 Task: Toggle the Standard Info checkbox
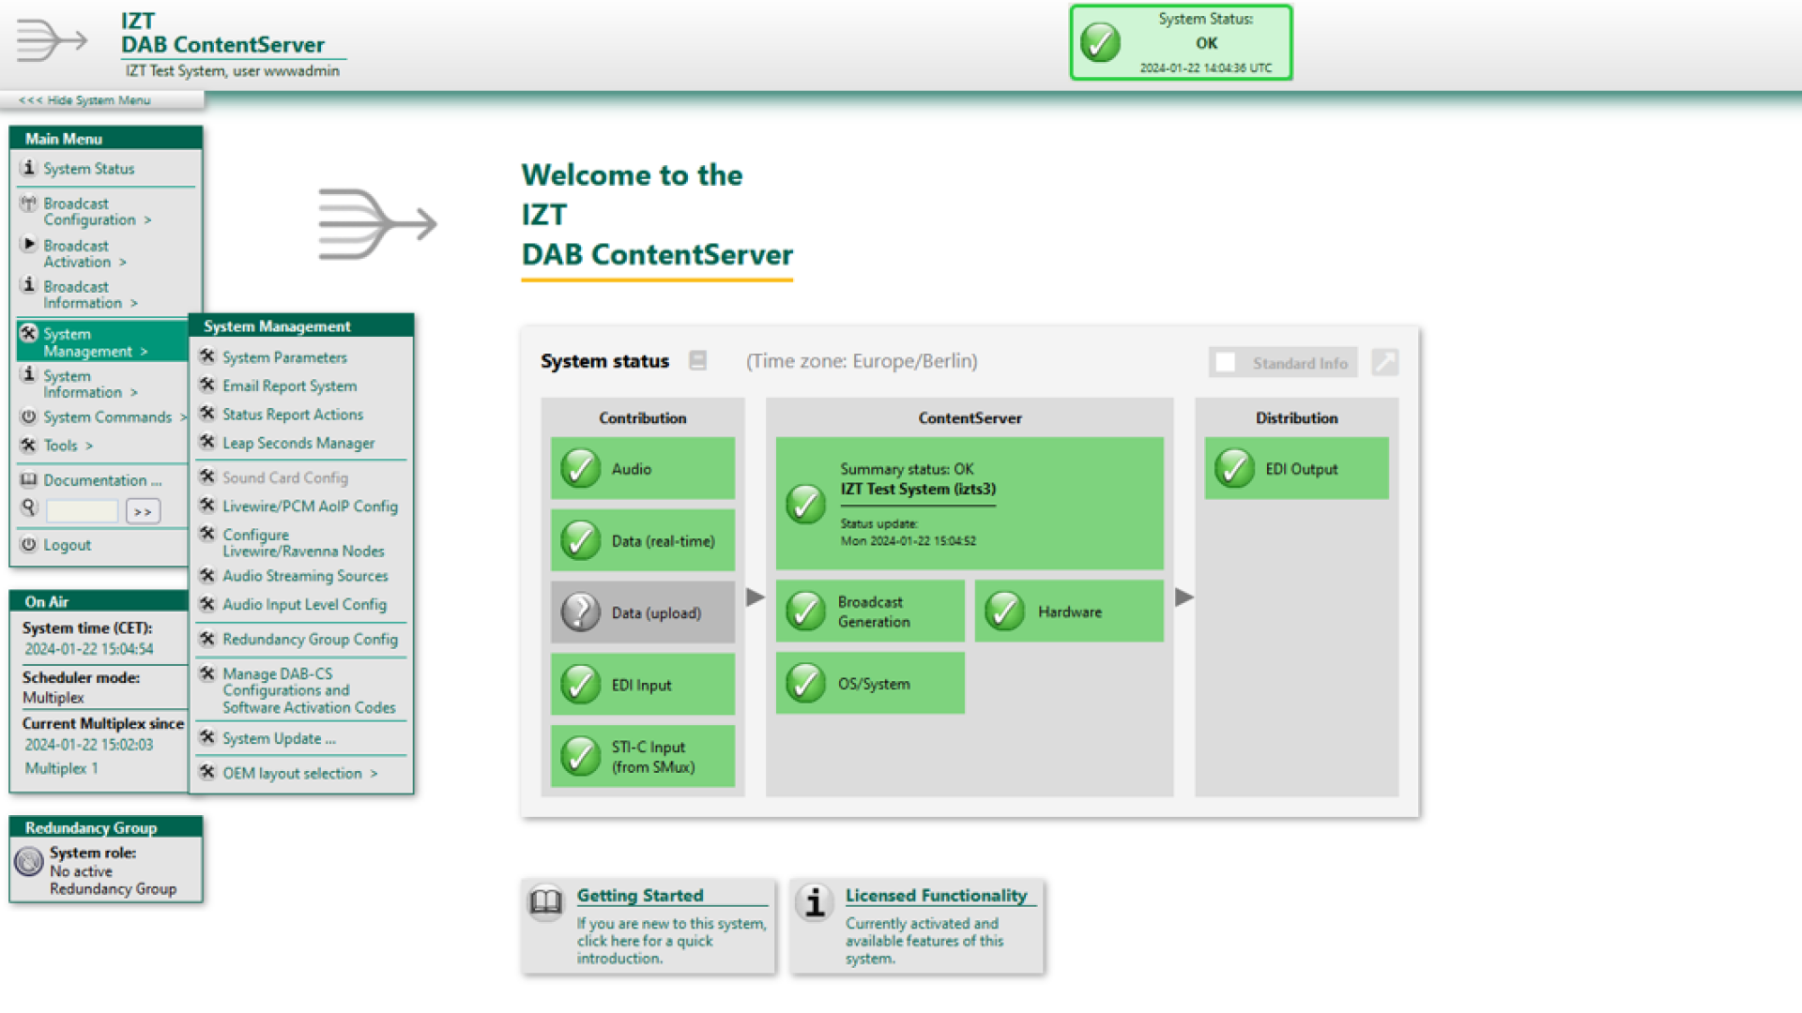pos(1225,362)
